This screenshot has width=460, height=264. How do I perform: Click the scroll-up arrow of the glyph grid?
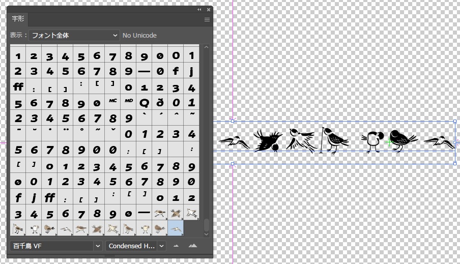pyautogui.click(x=206, y=47)
